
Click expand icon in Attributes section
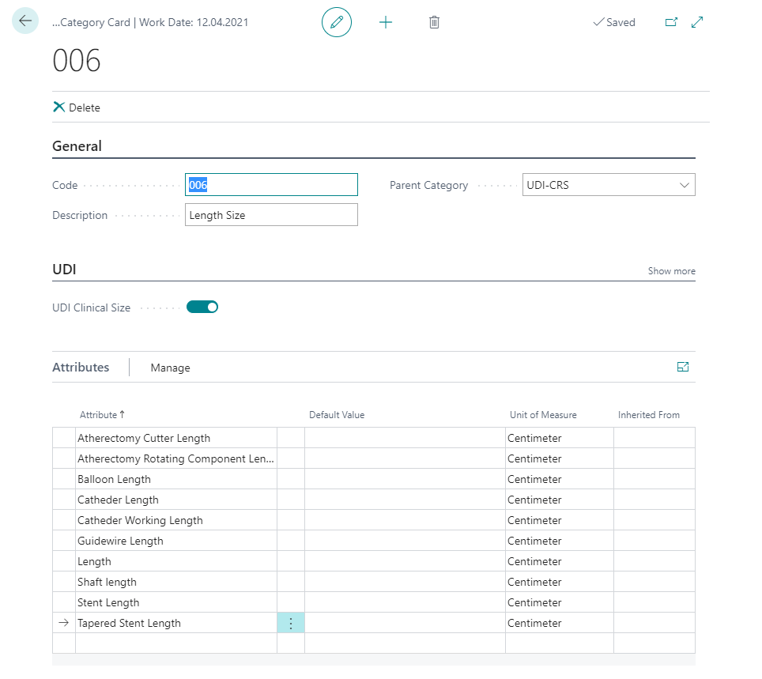click(683, 367)
